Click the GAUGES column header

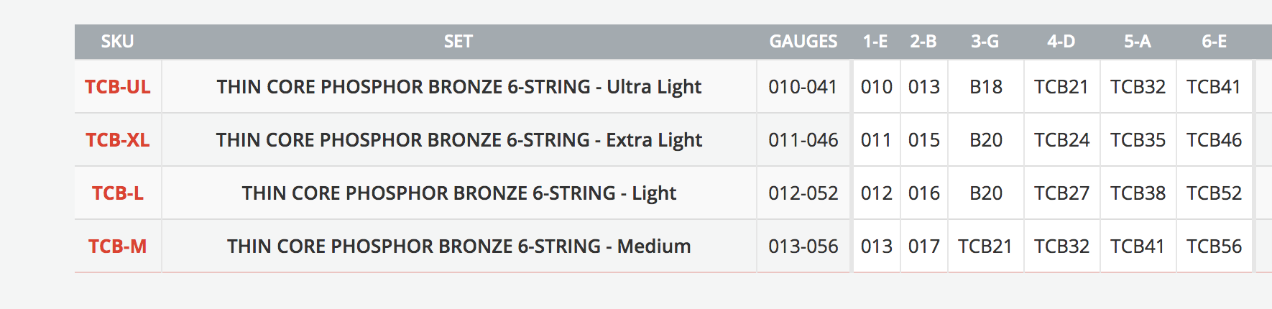click(803, 42)
